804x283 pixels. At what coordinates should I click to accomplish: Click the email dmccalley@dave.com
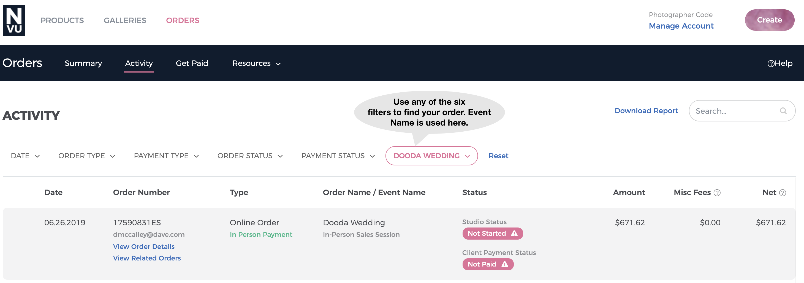[x=149, y=234]
